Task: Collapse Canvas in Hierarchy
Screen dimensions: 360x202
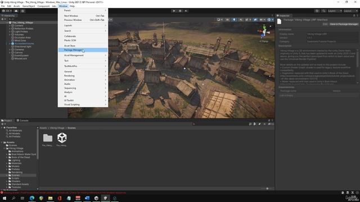Action: (x=10, y=52)
